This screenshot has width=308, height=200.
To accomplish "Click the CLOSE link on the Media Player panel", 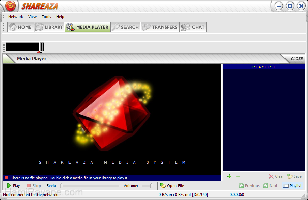I will [x=297, y=59].
